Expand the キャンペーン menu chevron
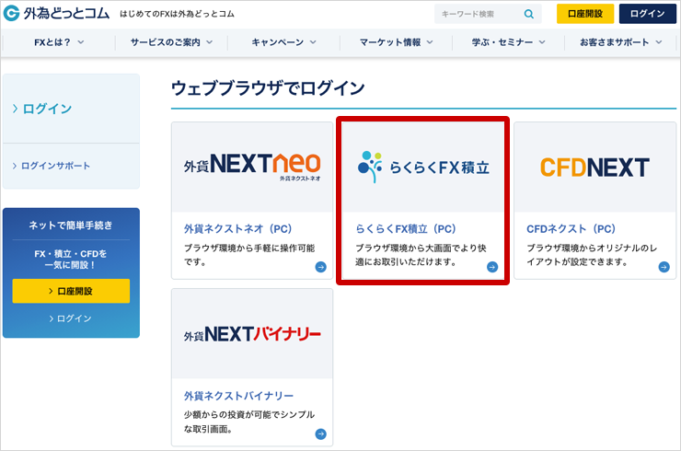The image size is (681, 451). coord(313,42)
